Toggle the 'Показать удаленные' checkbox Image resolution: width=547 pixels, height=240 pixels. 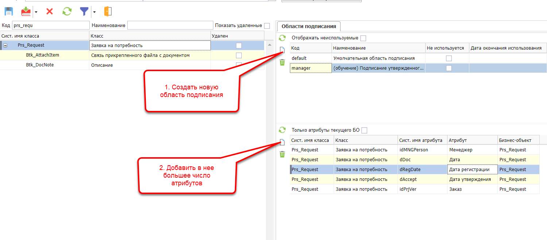click(x=267, y=26)
